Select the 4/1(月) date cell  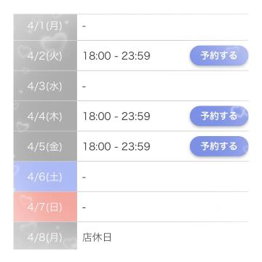coord(45,27)
